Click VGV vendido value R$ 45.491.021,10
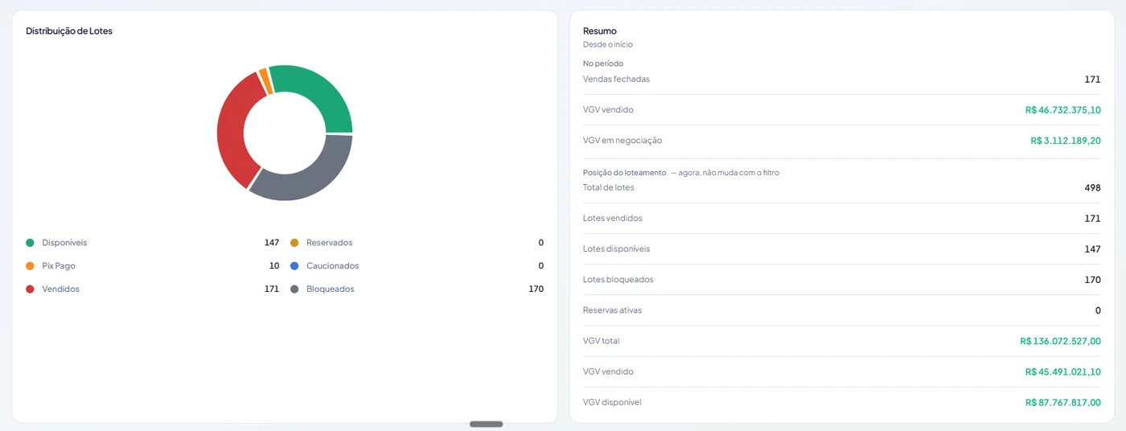This screenshot has width=1126, height=431. (x=1063, y=372)
